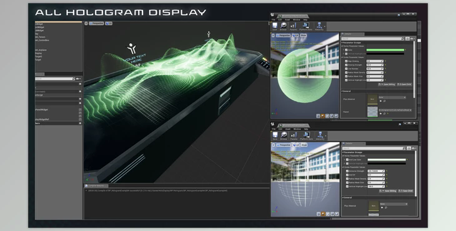Select sphere preview shape in lower preview viewport
Viewport: 456px width, 231px height.
click(x=323, y=214)
